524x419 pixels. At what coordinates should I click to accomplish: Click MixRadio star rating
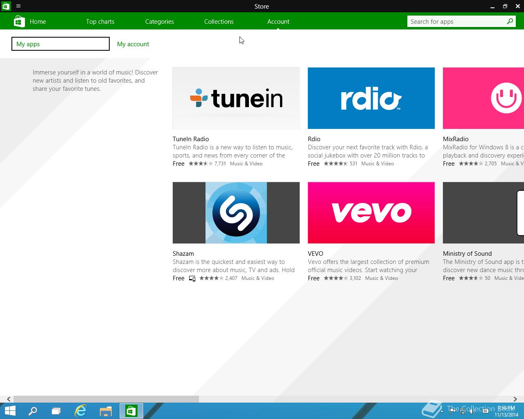[471, 164]
